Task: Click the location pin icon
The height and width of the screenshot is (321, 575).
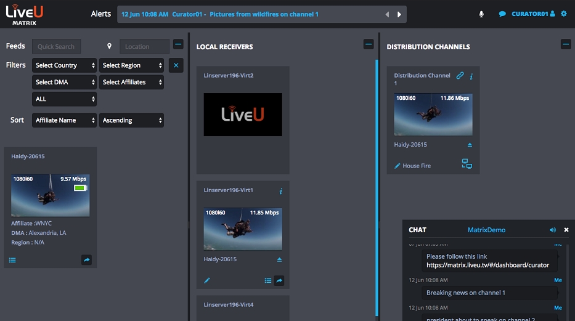Action: pos(109,46)
